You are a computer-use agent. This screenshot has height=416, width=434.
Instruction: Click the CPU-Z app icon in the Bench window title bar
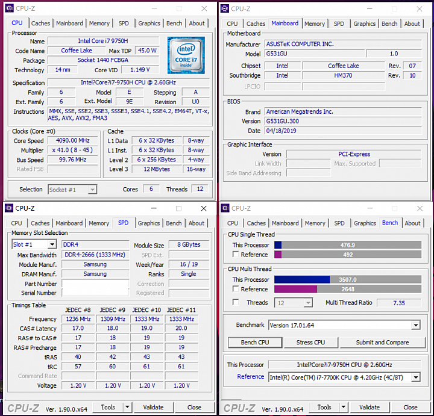(225, 208)
